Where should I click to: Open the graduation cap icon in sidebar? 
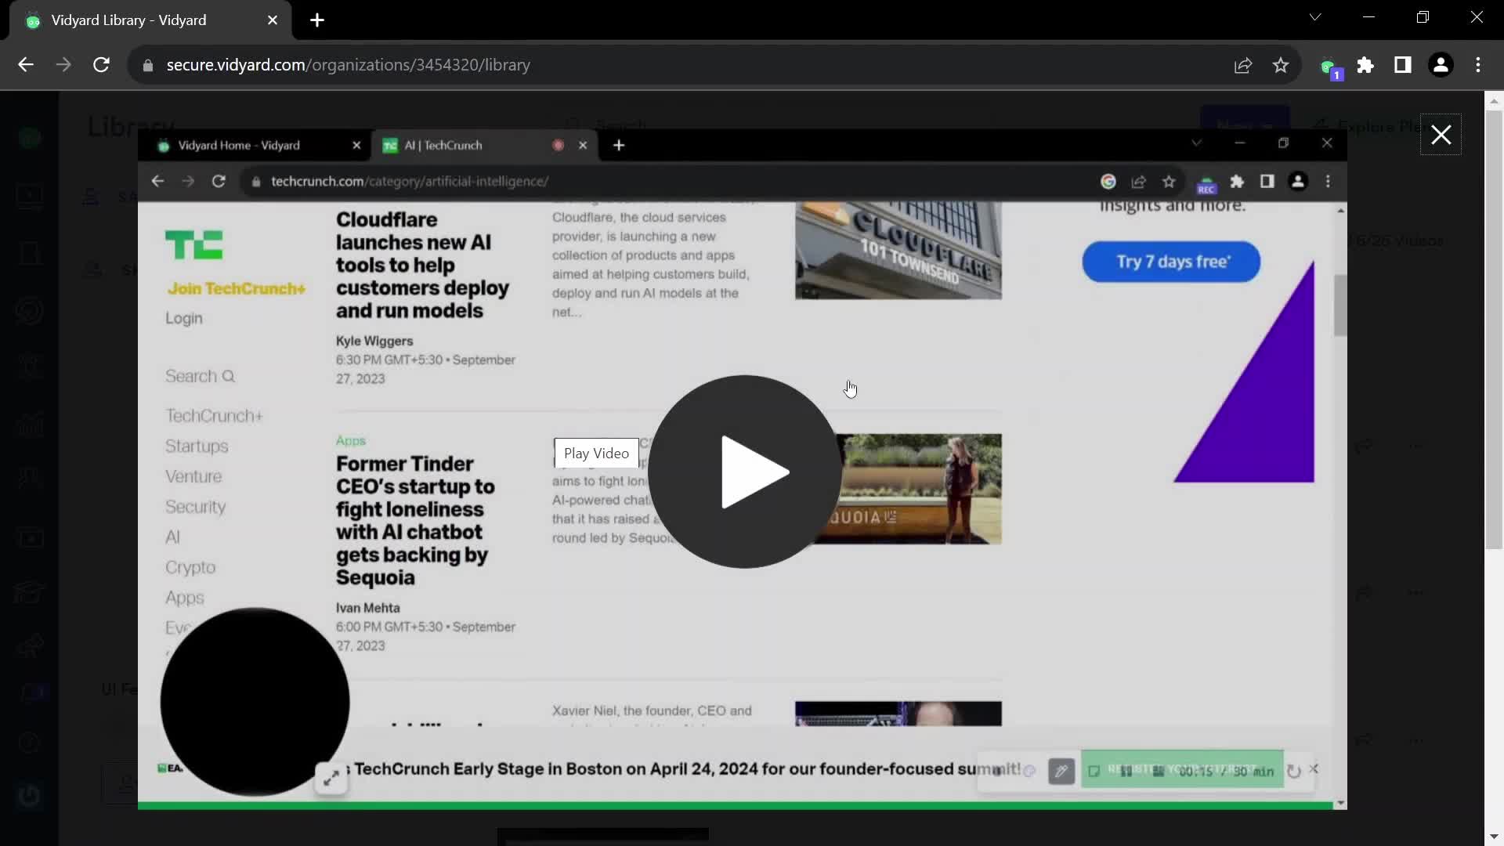pos(30,592)
